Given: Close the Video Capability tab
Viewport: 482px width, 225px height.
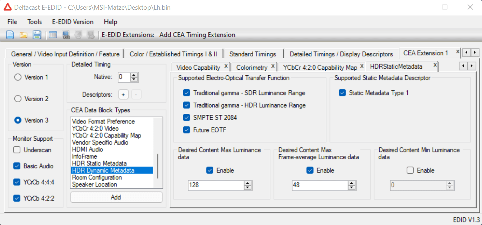Looking at the screenshot, I should (x=226, y=66).
